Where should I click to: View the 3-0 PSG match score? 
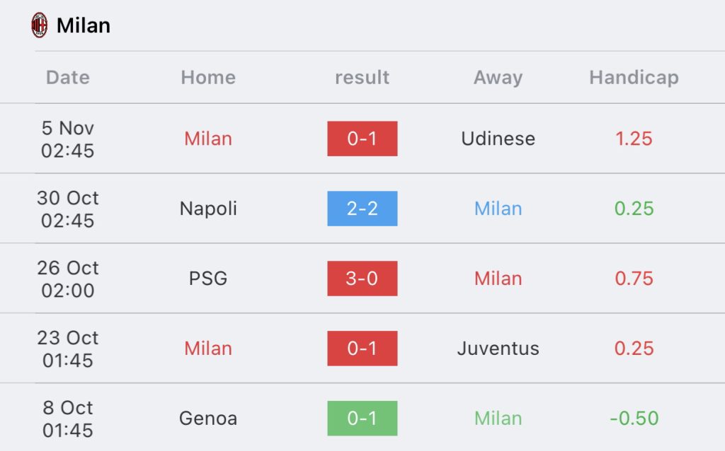pos(362,279)
